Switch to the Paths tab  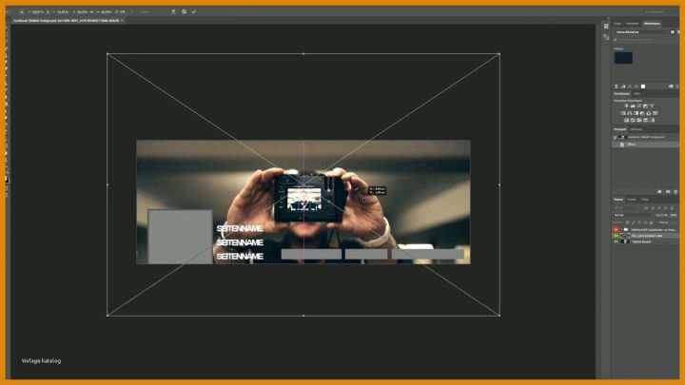pos(645,200)
